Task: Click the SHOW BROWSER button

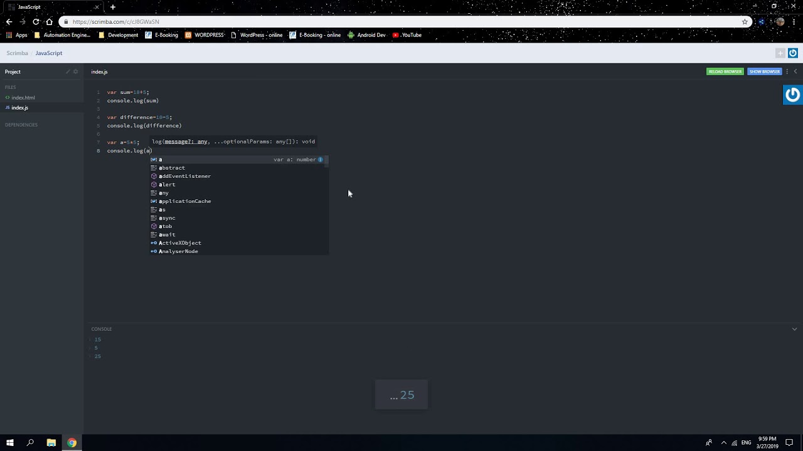Action: (x=764, y=71)
